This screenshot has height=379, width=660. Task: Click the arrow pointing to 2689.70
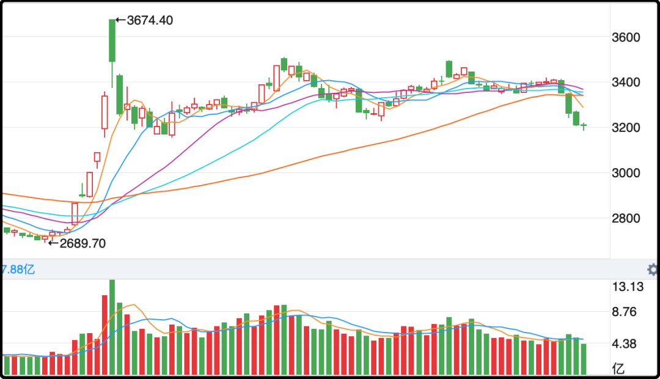[53, 243]
